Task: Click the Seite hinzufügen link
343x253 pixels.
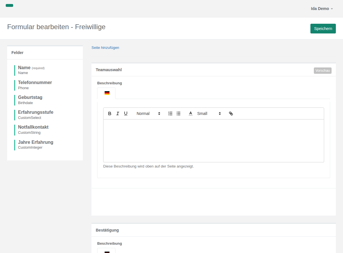Action: [105, 48]
